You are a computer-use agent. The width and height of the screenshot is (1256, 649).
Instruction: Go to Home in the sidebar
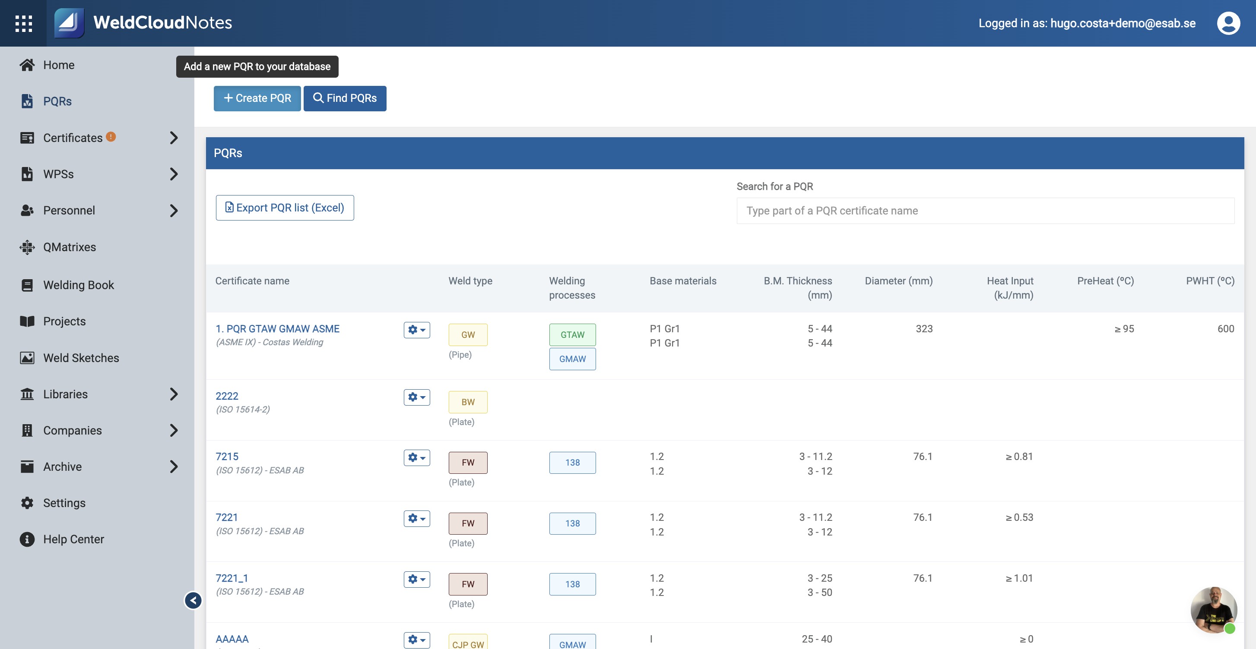coord(58,65)
